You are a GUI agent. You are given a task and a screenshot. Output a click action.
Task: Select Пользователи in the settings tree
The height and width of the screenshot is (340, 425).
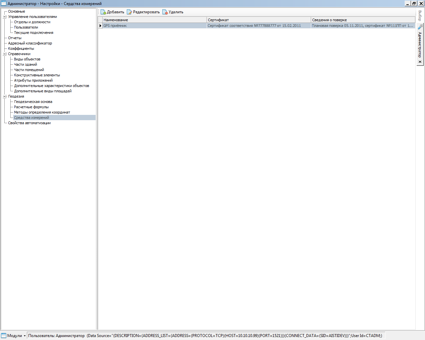click(x=26, y=27)
